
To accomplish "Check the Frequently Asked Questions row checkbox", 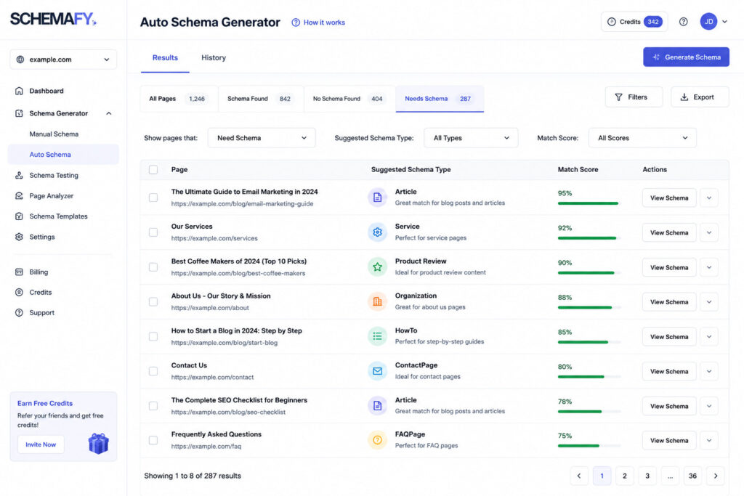I will click(153, 440).
